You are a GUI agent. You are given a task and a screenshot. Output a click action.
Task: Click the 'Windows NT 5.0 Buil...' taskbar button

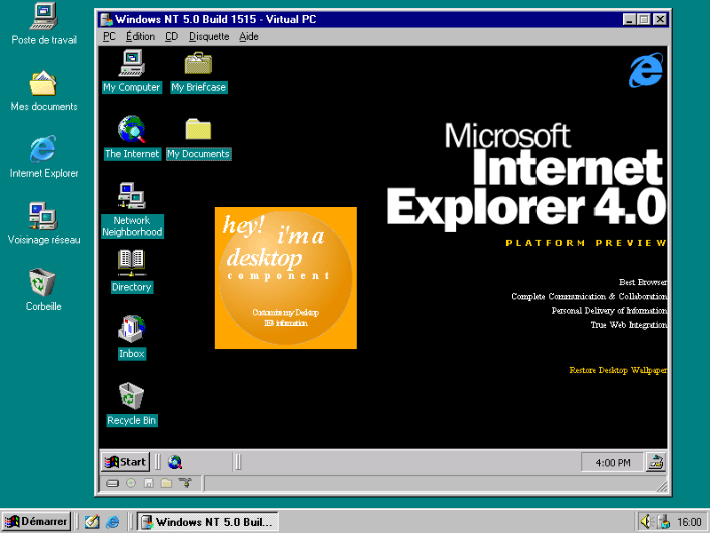tap(208, 521)
